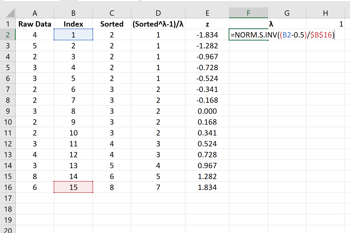Screen dimensions: 350x233
Task: Click cell C16 with sorted value 8
Action: tap(112, 187)
